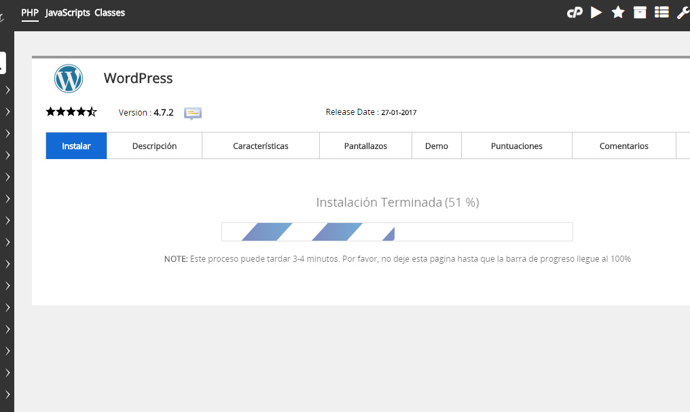690x412 pixels.
Task: Click the WordPress title text
Action: click(138, 78)
